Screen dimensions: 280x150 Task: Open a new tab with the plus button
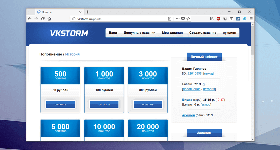87,12
